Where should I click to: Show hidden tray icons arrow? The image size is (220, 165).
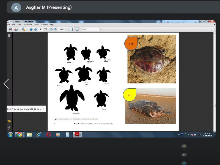188,135
